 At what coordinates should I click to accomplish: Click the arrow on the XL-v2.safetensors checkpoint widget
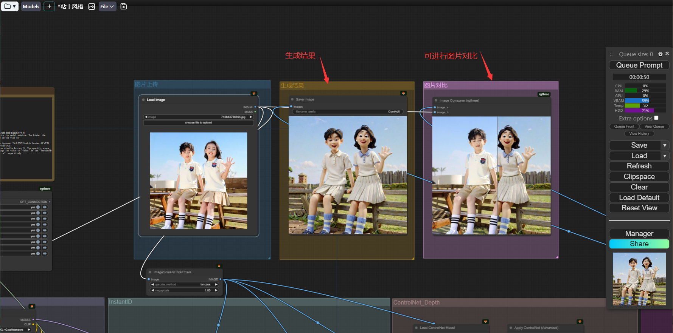29,330
